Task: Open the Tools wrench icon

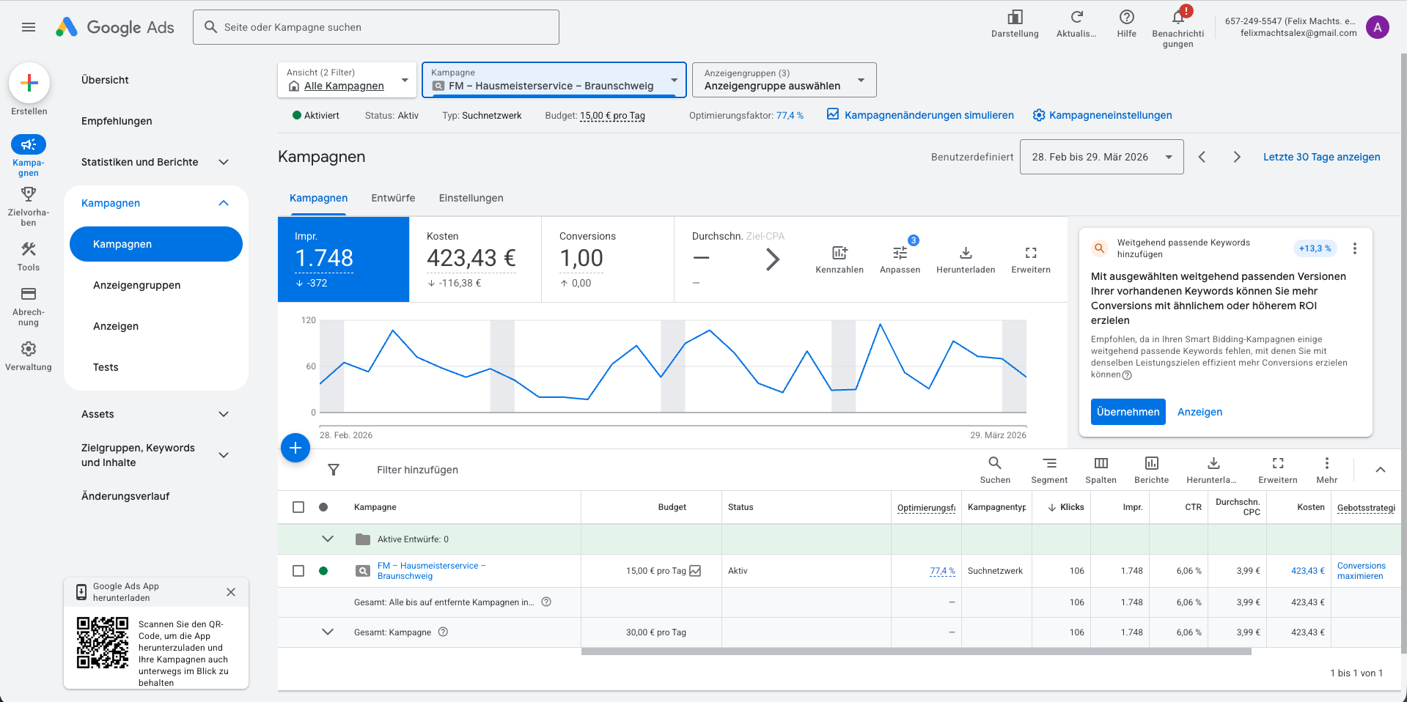Action: click(29, 249)
